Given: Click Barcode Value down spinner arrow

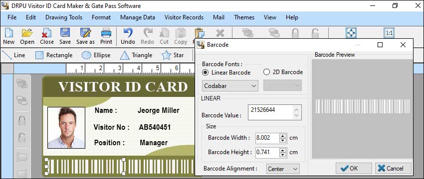Looking at the screenshot, I should (x=297, y=115).
